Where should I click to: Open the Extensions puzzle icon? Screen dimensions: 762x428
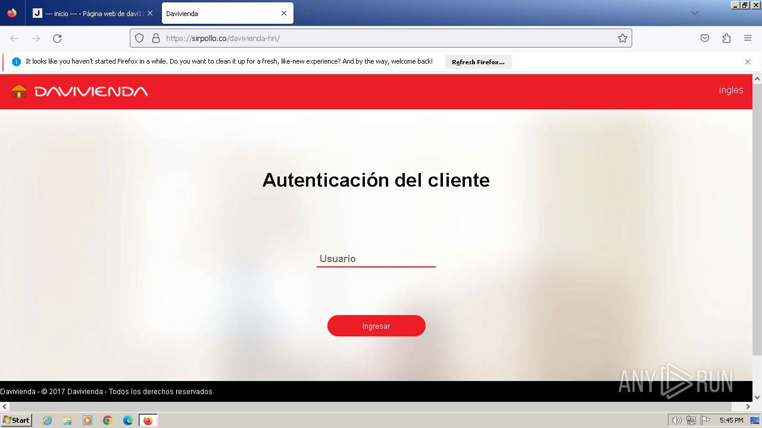point(726,38)
